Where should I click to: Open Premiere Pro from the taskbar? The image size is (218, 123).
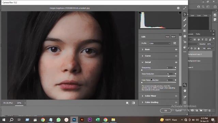[90, 120]
